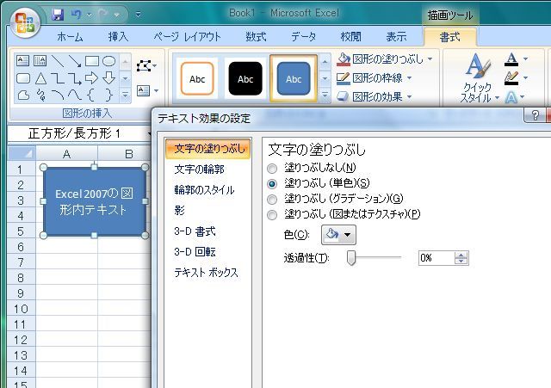Apply the black Abc shape style

(x=245, y=78)
